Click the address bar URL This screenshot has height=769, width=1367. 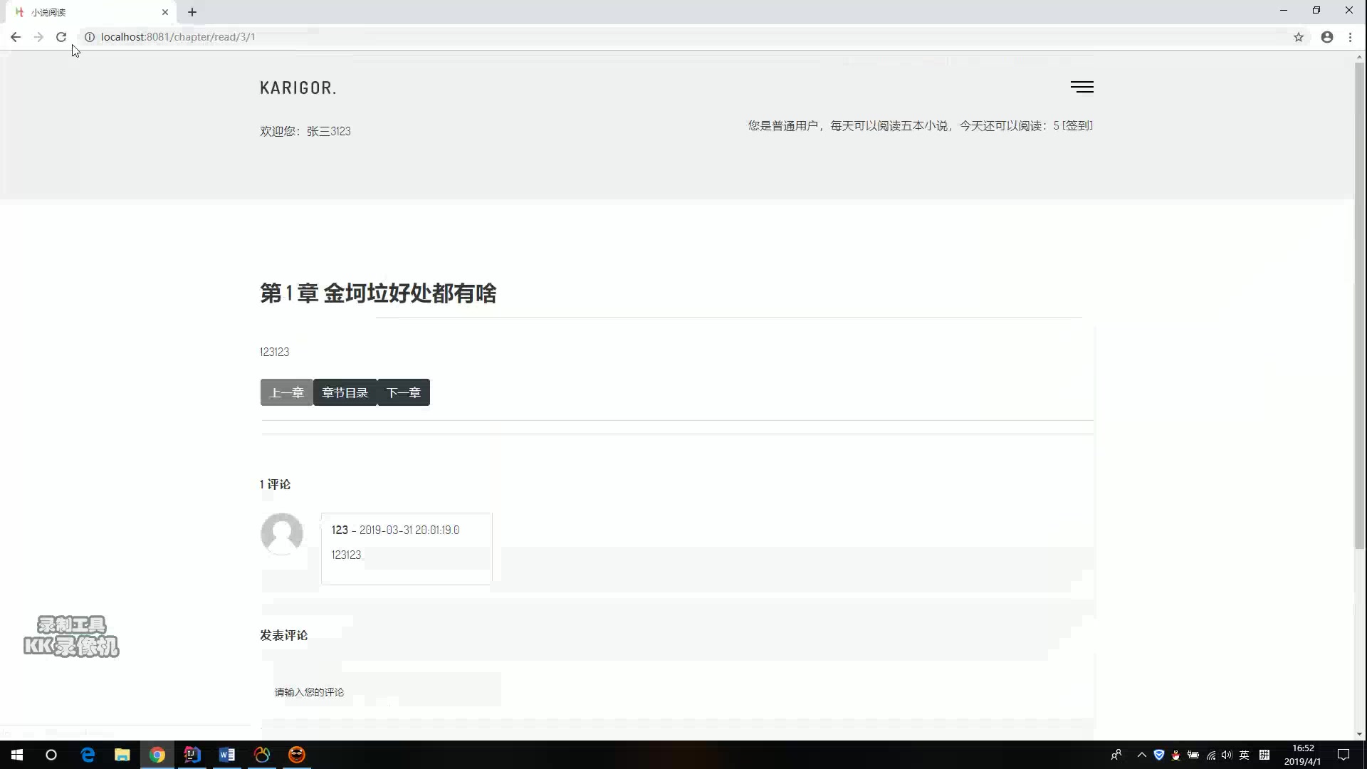pyautogui.click(x=178, y=37)
